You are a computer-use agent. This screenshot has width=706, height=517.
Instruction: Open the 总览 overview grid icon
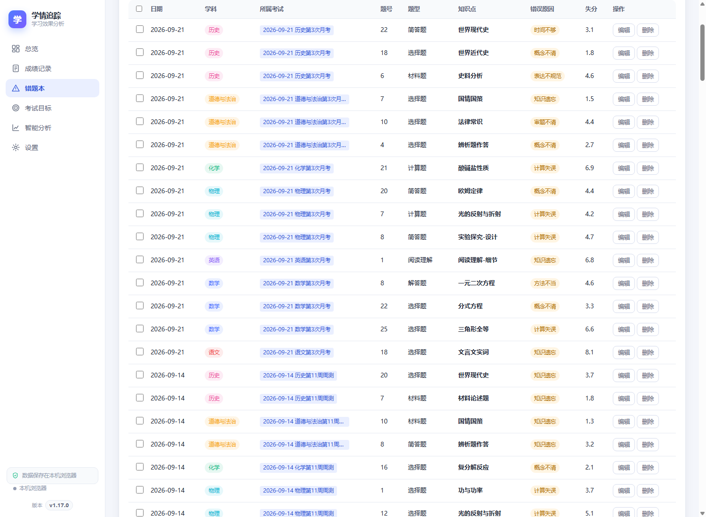tap(16, 49)
